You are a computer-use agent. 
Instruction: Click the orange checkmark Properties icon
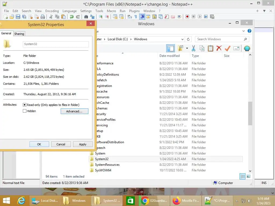click(227, 48)
